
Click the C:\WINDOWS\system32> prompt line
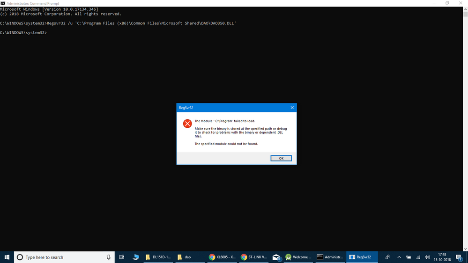(x=23, y=32)
